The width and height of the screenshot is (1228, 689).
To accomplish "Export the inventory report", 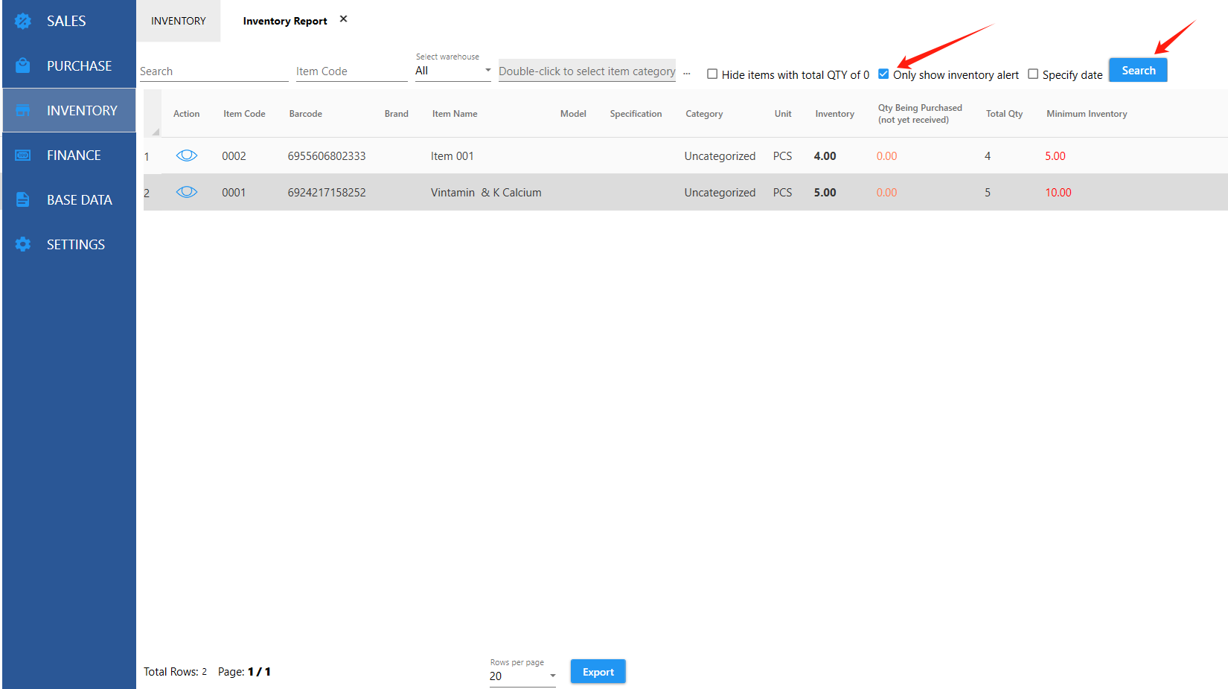I will click(598, 671).
